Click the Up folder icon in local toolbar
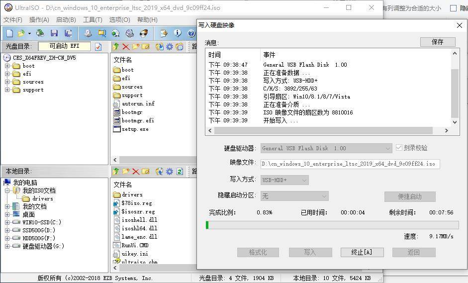Viewport: 468px width, 283px height. click(x=116, y=171)
